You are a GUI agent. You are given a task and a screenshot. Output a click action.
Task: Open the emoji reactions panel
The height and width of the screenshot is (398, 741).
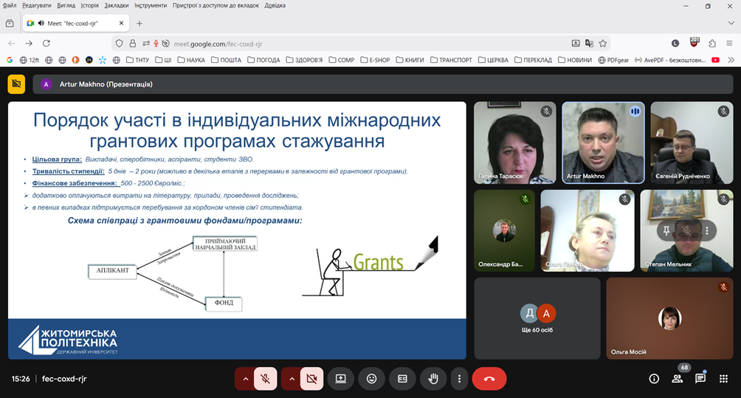click(371, 379)
